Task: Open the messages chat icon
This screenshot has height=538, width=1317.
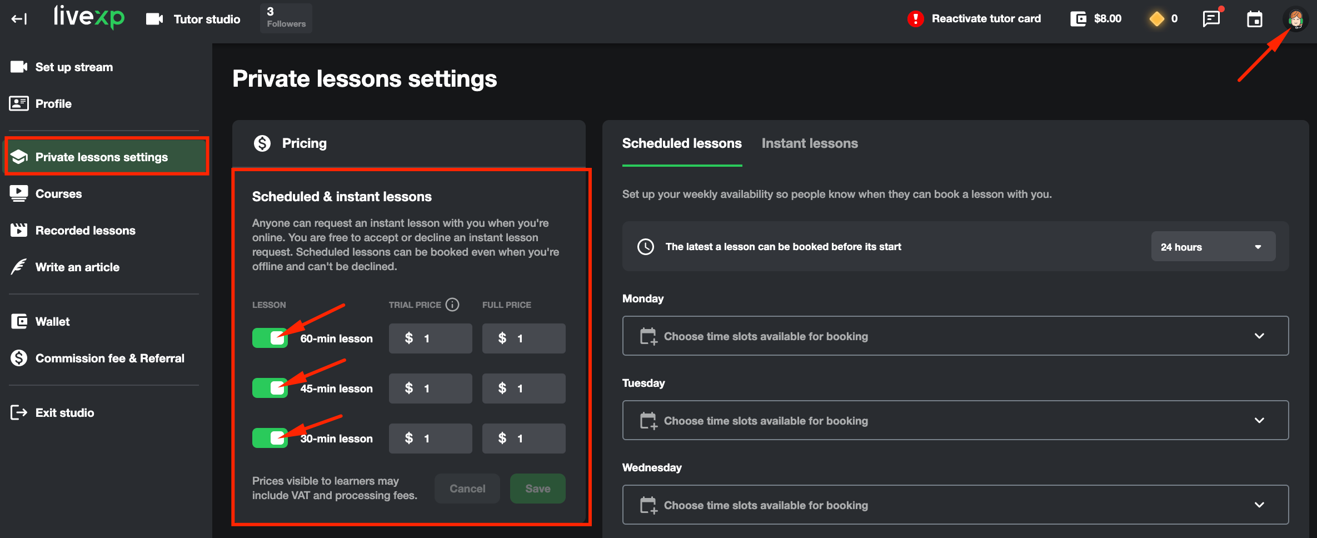Action: [x=1211, y=19]
